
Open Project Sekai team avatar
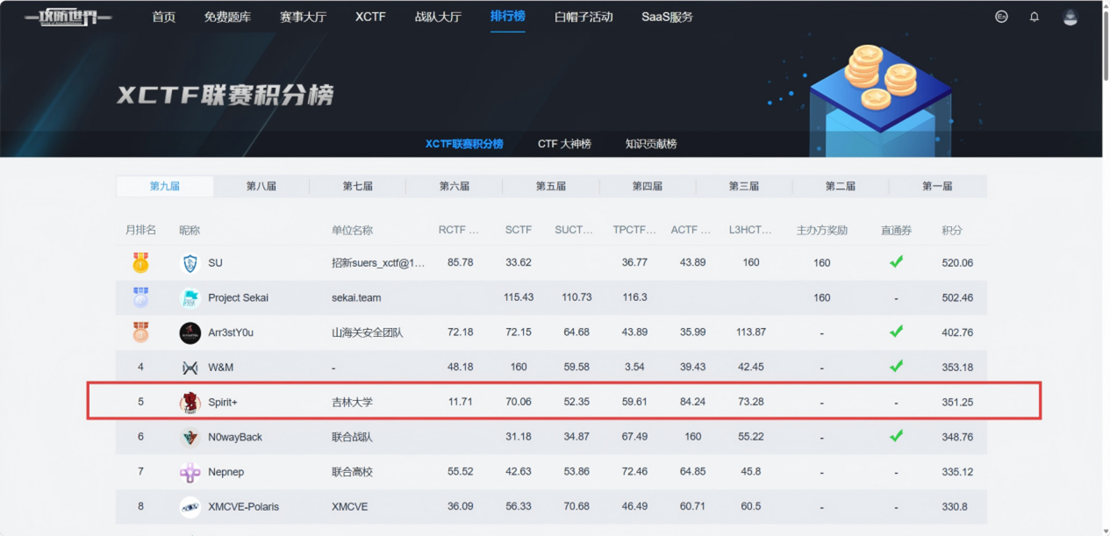(x=190, y=298)
